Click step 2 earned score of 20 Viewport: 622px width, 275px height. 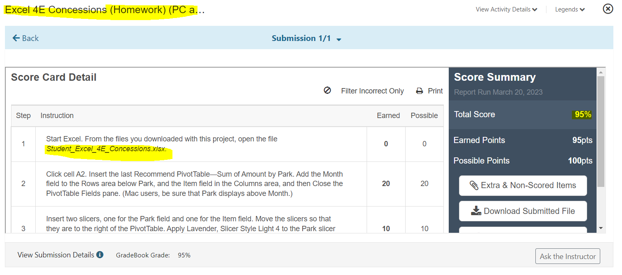(386, 184)
